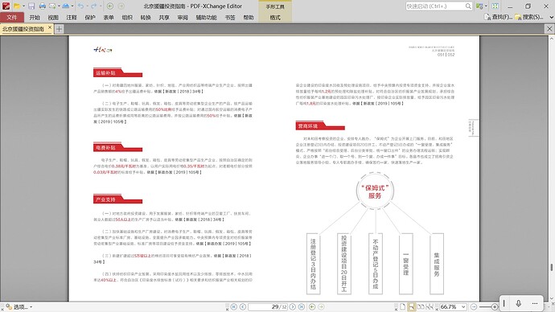Toggle the full screen mode icon in the title bar

pos(495,6)
